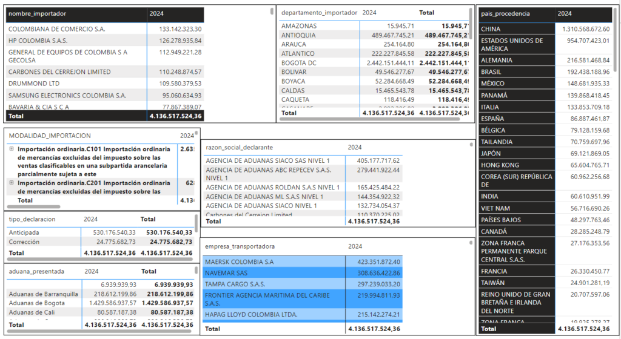Select ESTADOS UNIDOS DE AMÉRICA country row
This screenshot has height=339, width=621.
545,44
